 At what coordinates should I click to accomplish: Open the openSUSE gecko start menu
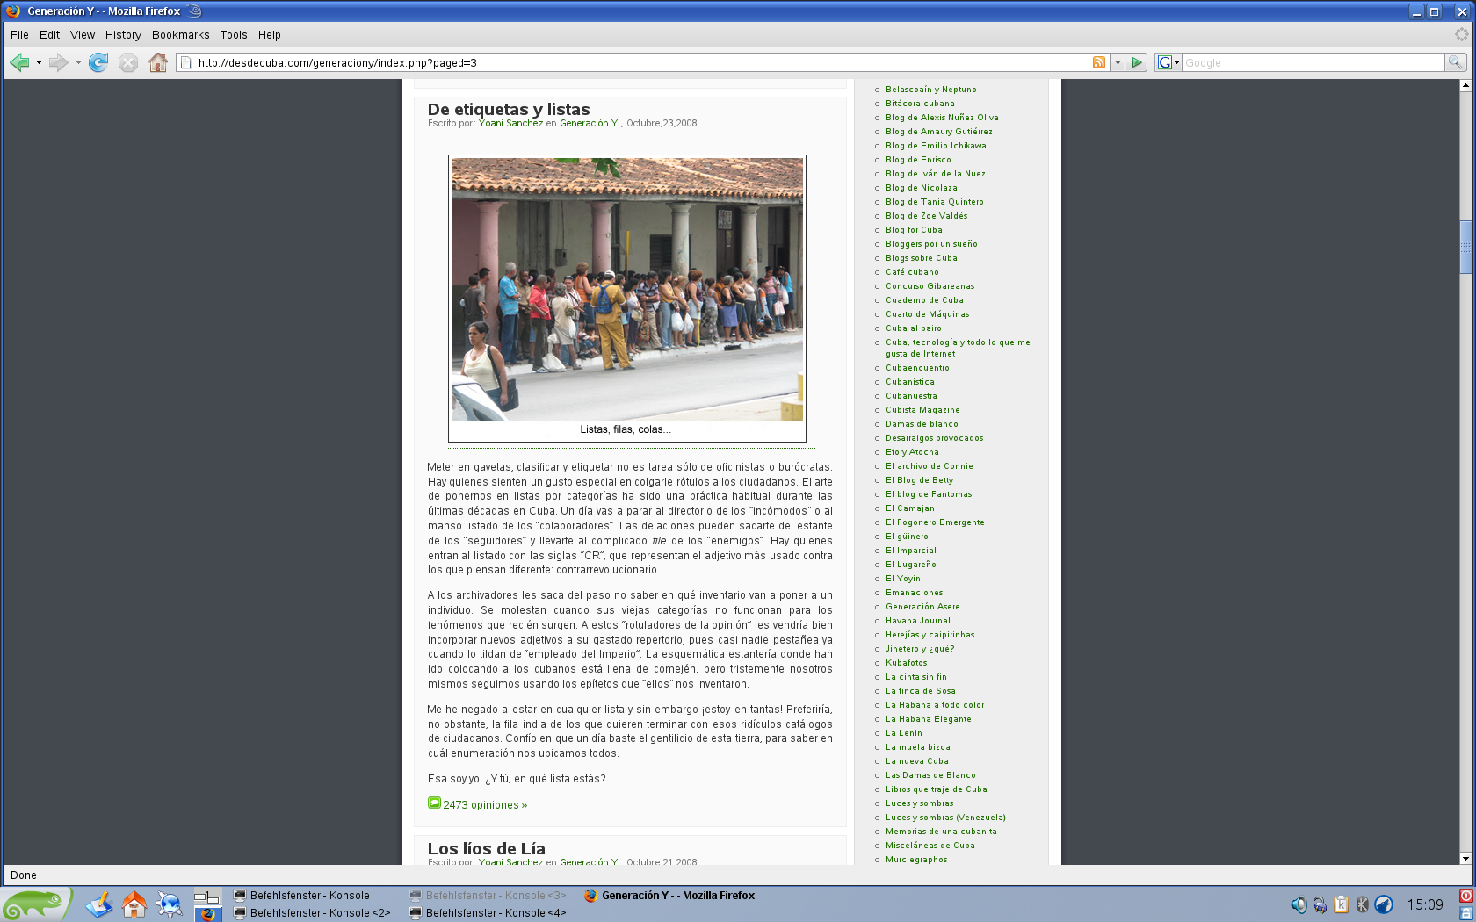[35, 904]
